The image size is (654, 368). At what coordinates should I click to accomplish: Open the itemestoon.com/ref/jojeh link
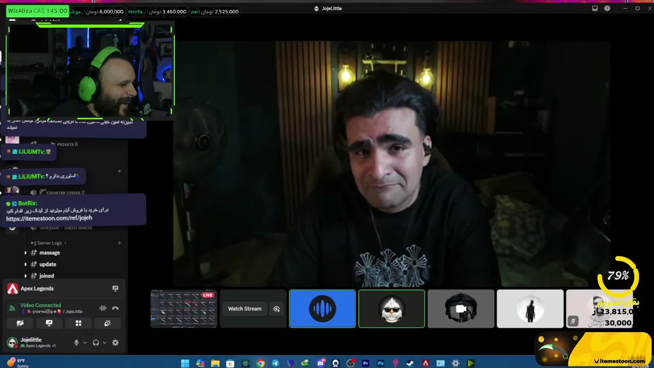(x=49, y=218)
